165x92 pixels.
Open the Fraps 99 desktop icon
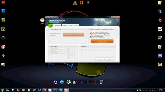pyautogui.click(x=160, y=38)
